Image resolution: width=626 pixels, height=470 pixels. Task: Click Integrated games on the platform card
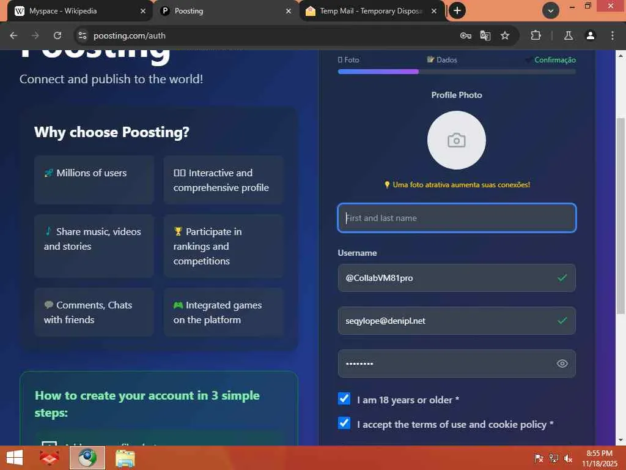224,312
